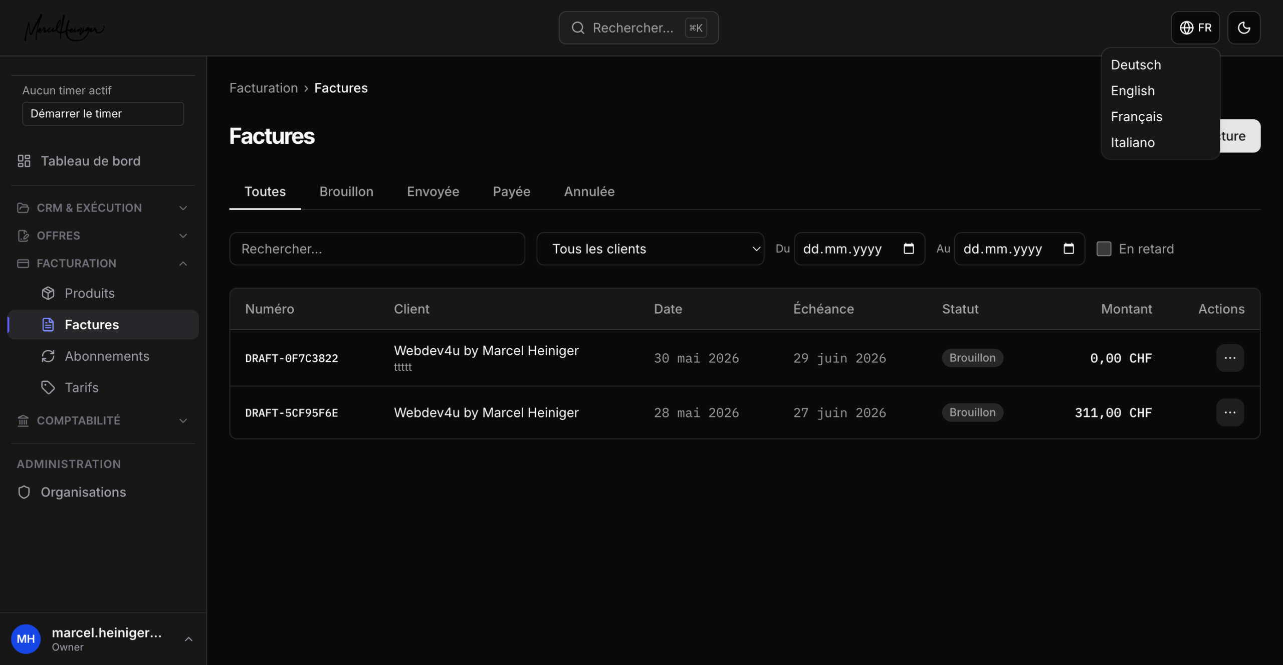Click the Abonnements refresh icon
The image size is (1283, 665).
pyautogui.click(x=48, y=356)
